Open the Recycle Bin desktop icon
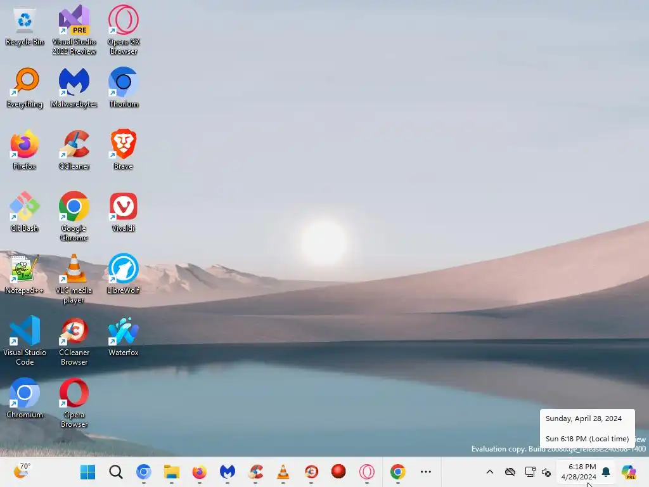This screenshot has width=649, height=487. click(25, 27)
